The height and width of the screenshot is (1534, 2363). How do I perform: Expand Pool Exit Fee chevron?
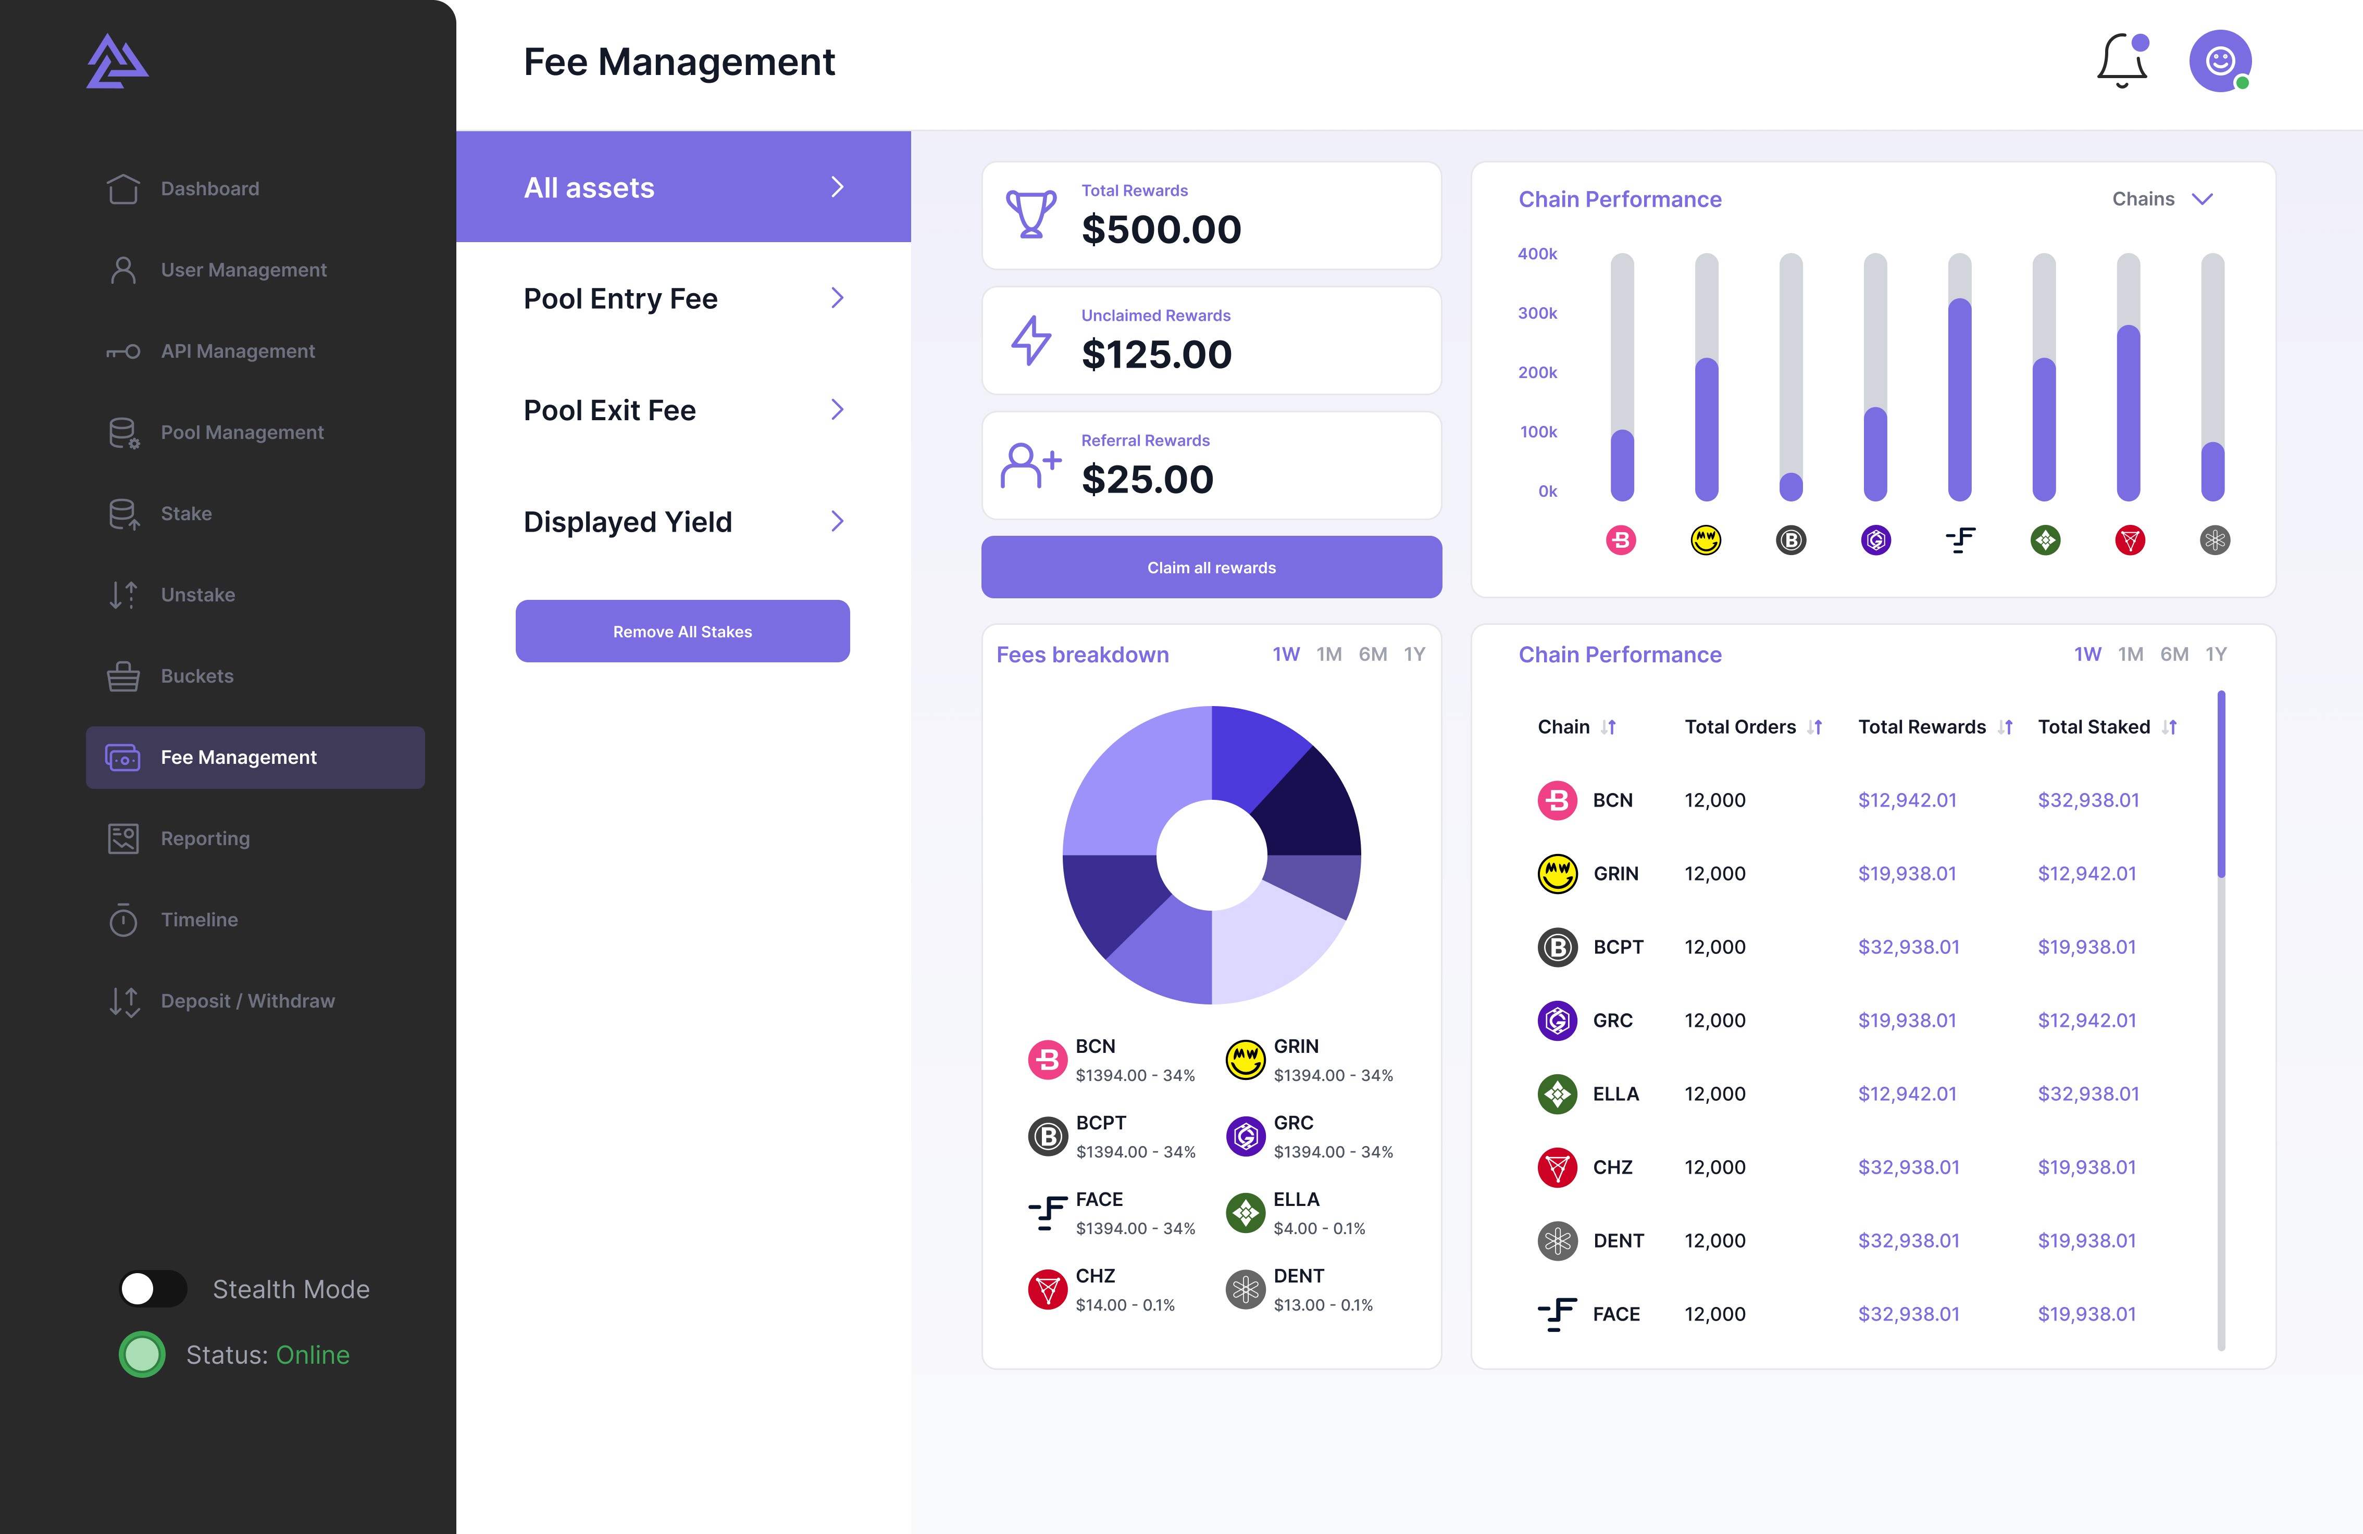(x=837, y=410)
